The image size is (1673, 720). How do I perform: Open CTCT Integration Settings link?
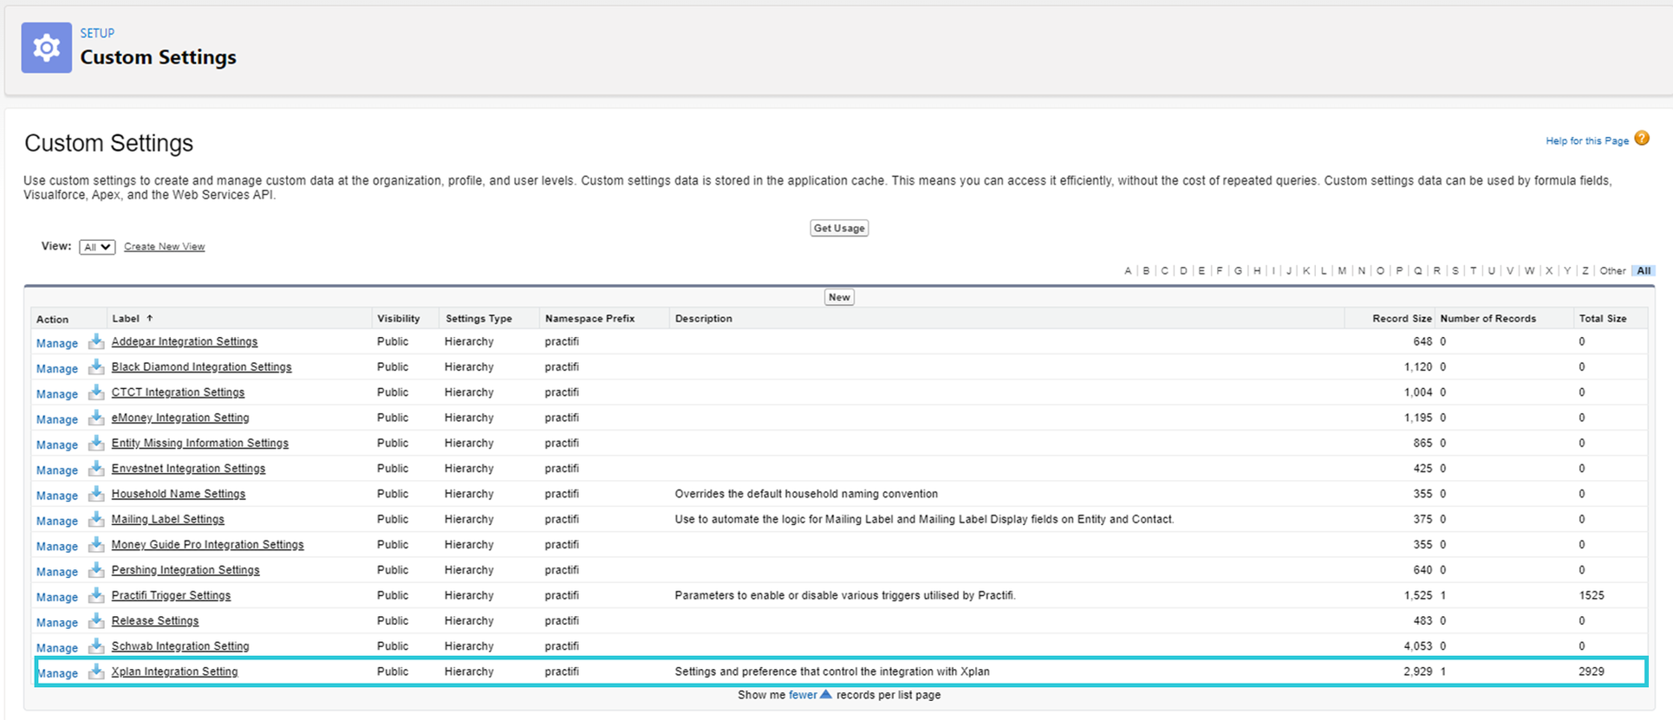point(178,392)
